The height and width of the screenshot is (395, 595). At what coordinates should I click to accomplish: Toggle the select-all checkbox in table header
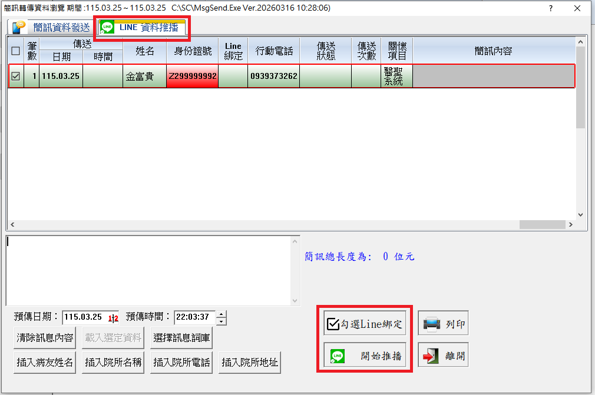point(15,51)
